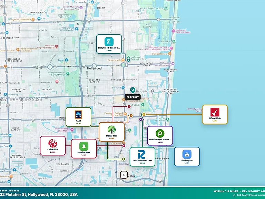This screenshot has width=265, height=199.
Task: Click the Hollywood Kia map pin
Action: coord(6,94)
